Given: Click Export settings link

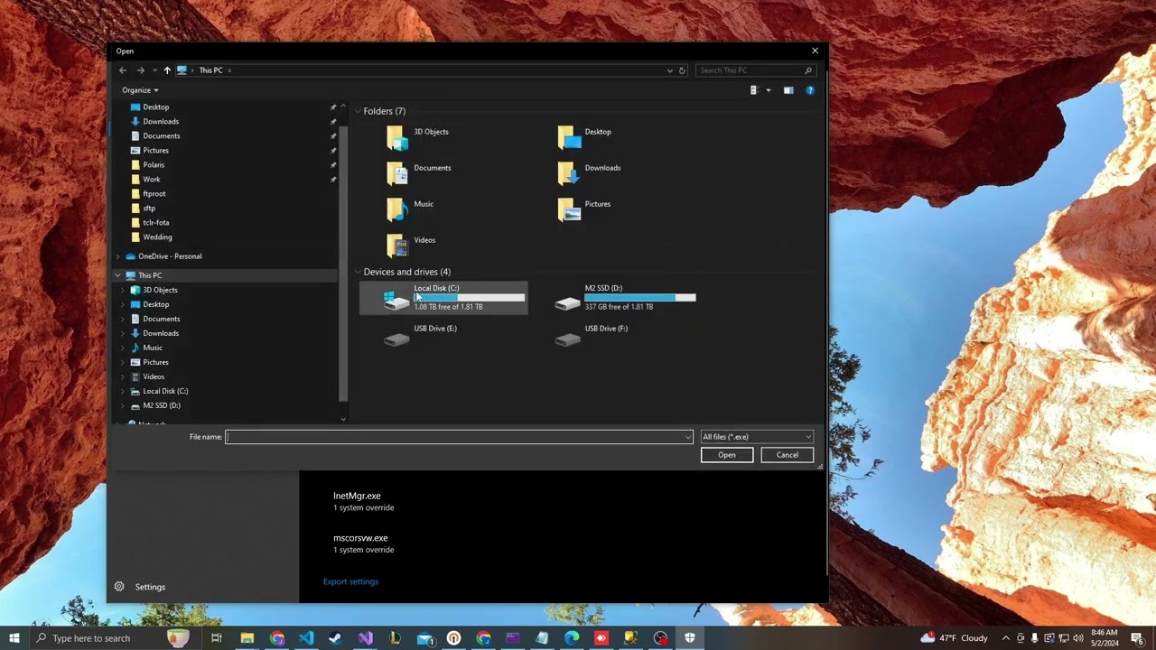Looking at the screenshot, I should [350, 581].
